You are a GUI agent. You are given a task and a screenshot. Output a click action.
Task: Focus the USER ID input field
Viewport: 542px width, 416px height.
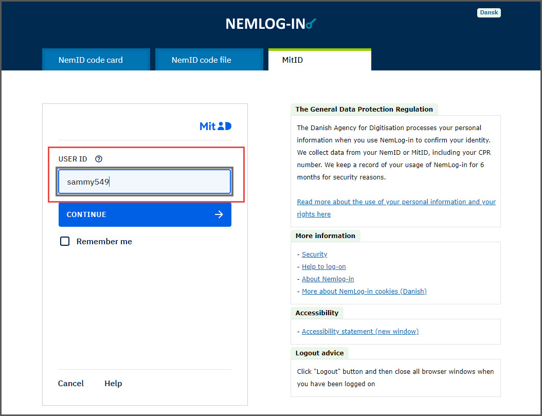click(x=144, y=182)
